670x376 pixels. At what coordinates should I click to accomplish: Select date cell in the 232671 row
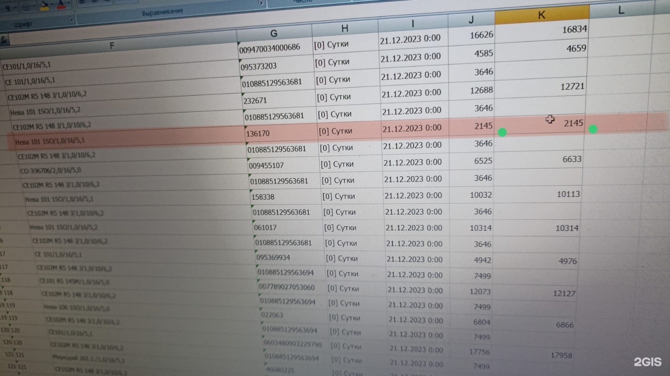click(415, 93)
